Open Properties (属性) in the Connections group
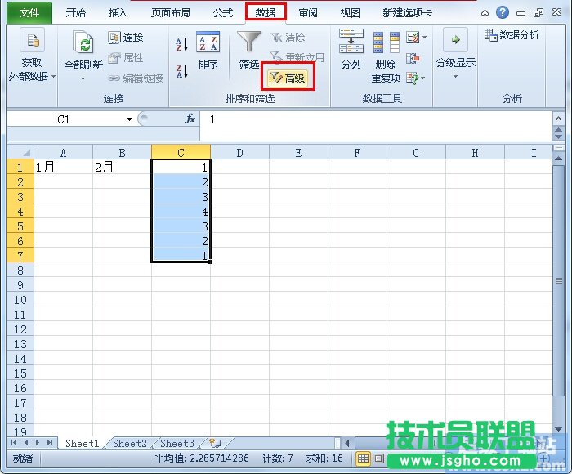The height and width of the screenshot is (474, 572). click(126, 58)
